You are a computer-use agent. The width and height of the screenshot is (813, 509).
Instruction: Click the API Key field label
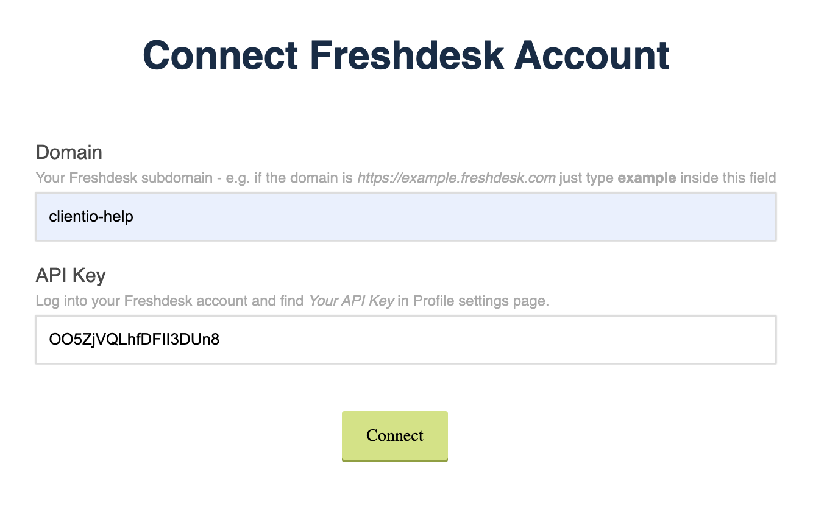click(71, 275)
